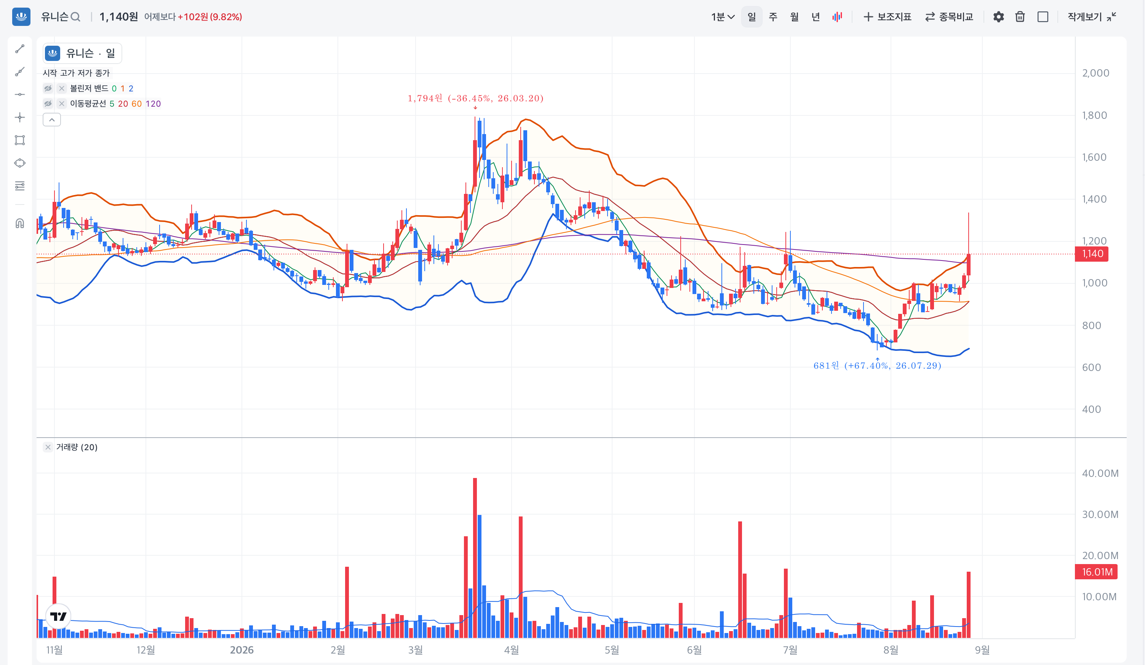
Task: Click the 60 moving average period value
Action: click(137, 104)
